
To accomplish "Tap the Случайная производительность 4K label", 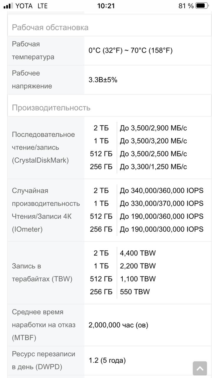I will point(46,210).
